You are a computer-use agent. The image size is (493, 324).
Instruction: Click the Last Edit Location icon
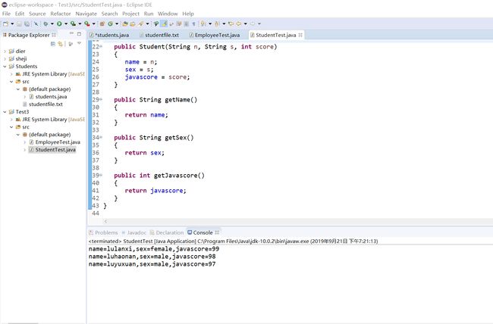tap(231, 24)
